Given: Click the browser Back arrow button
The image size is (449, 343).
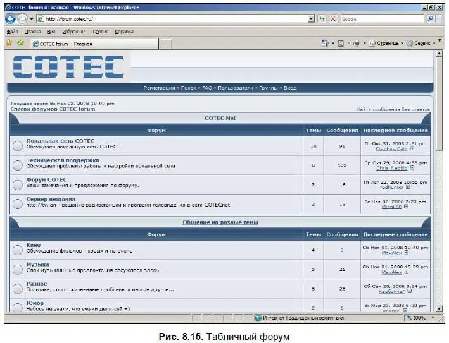Looking at the screenshot, I should (11, 19).
